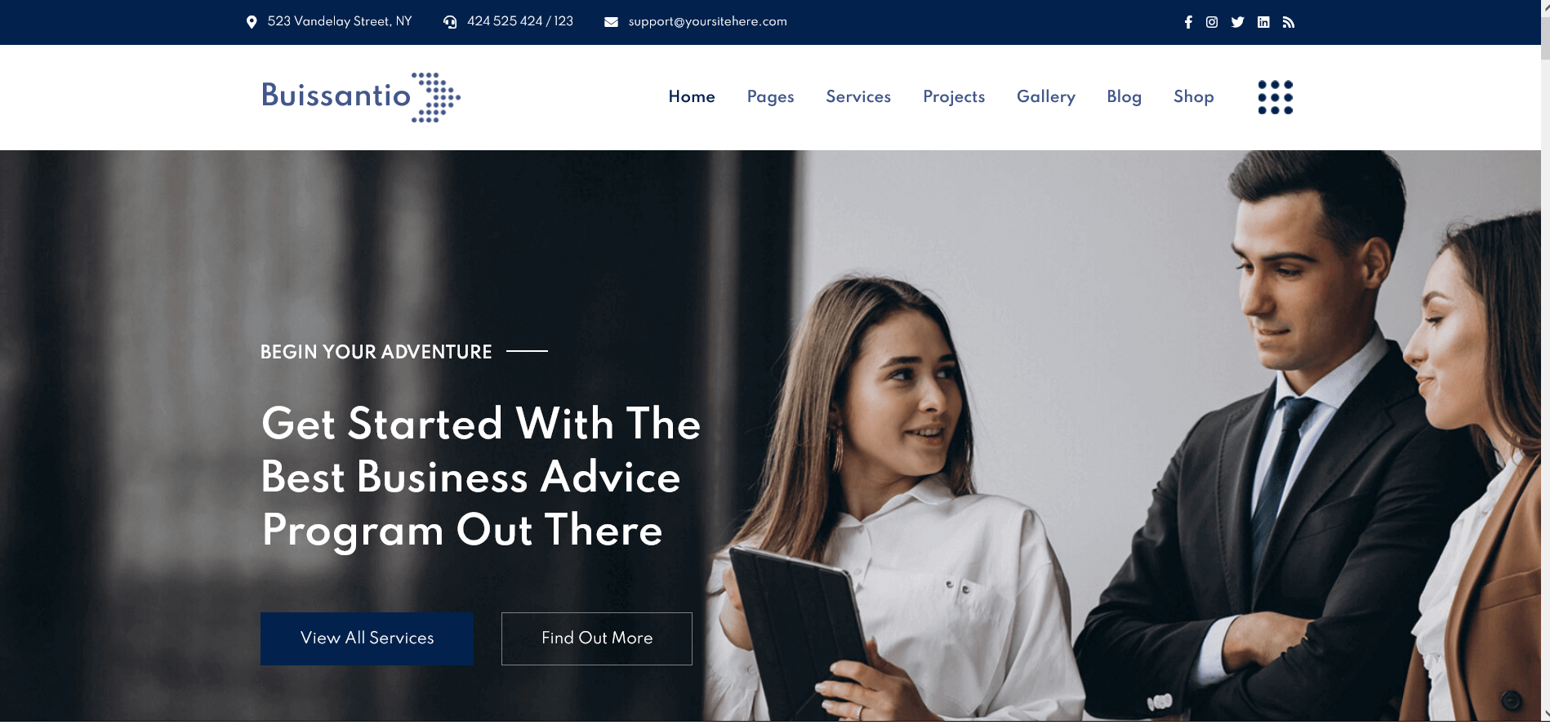This screenshot has height=725, width=1550.
Task: Open the Twitter bird icon
Action: click(x=1238, y=22)
